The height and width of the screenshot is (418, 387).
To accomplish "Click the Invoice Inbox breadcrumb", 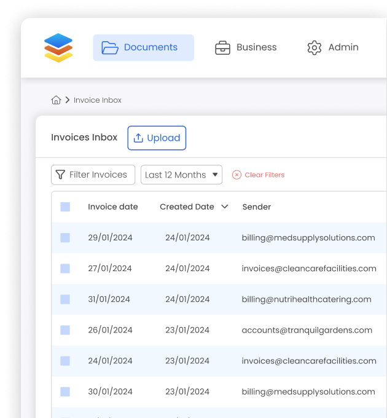I will coord(98,100).
